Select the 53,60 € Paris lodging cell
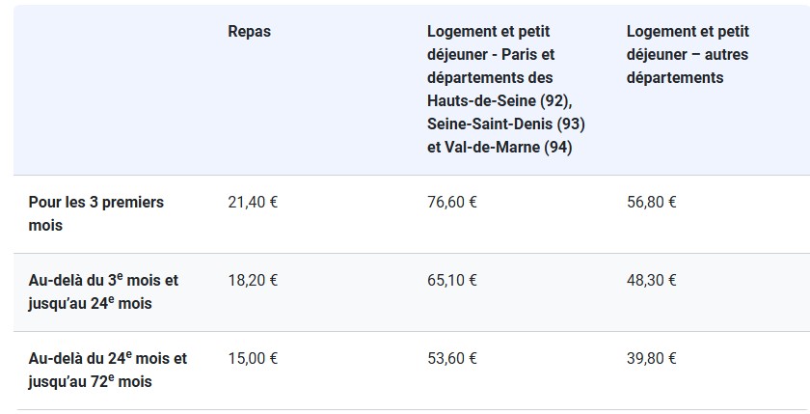810x414 pixels. pos(452,359)
